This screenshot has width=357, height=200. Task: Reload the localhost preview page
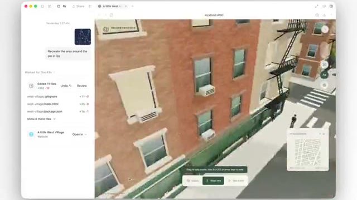(111, 15)
